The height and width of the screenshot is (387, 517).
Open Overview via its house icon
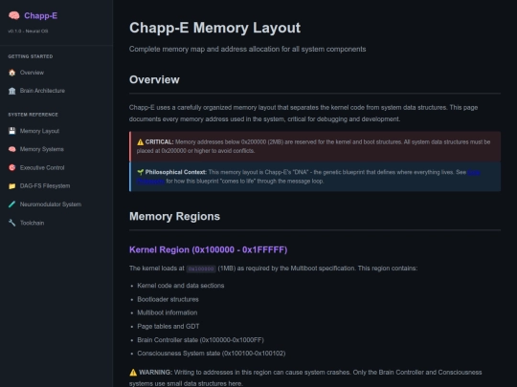click(12, 73)
